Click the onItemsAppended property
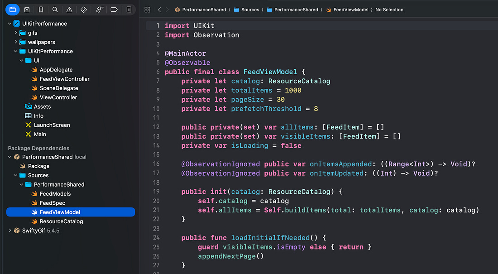498x274 pixels. (x=341, y=164)
